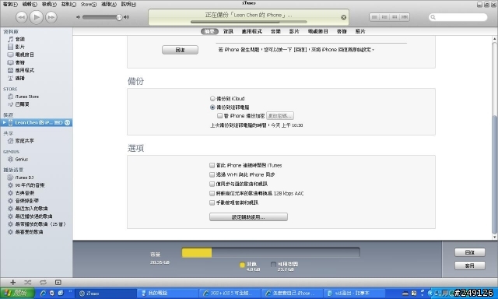The width and height of the screenshot is (498, 299).
Task: Open the 編輯(E) Edit menu
Action: (x=30, y=4)
